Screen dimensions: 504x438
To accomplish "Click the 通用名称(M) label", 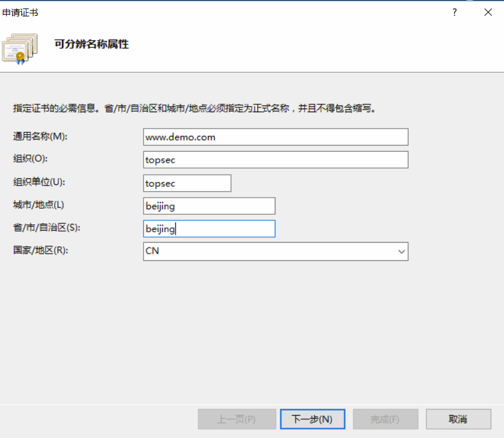I will click(x=40, y=136).
